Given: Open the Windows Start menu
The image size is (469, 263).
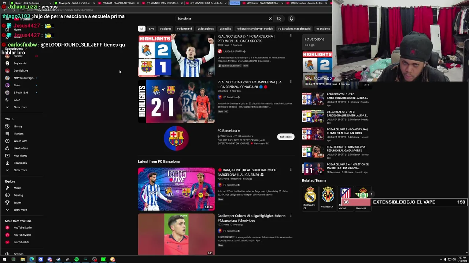Looking at the screenshot, I should pos(4,260).
